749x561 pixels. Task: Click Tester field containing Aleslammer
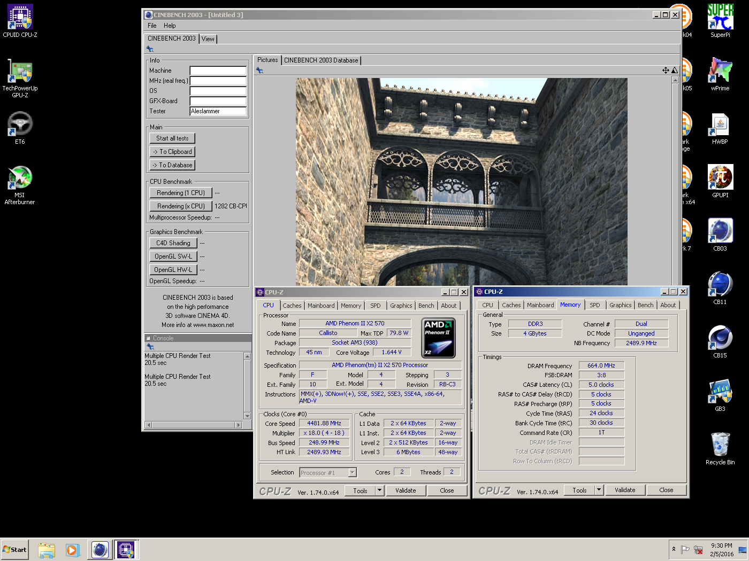click(x=218, y=111)
